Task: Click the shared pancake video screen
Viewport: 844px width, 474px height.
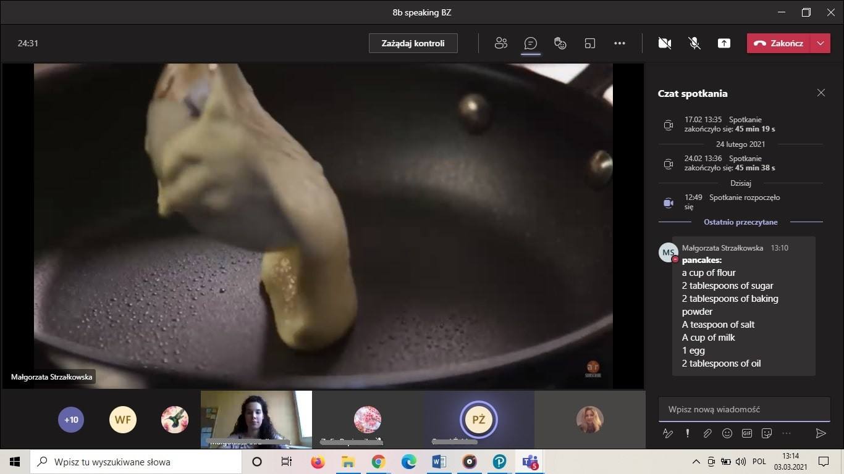Action: coord(323,226)
